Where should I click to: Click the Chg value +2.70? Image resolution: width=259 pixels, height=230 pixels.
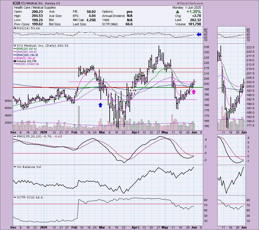pos(196,16)
